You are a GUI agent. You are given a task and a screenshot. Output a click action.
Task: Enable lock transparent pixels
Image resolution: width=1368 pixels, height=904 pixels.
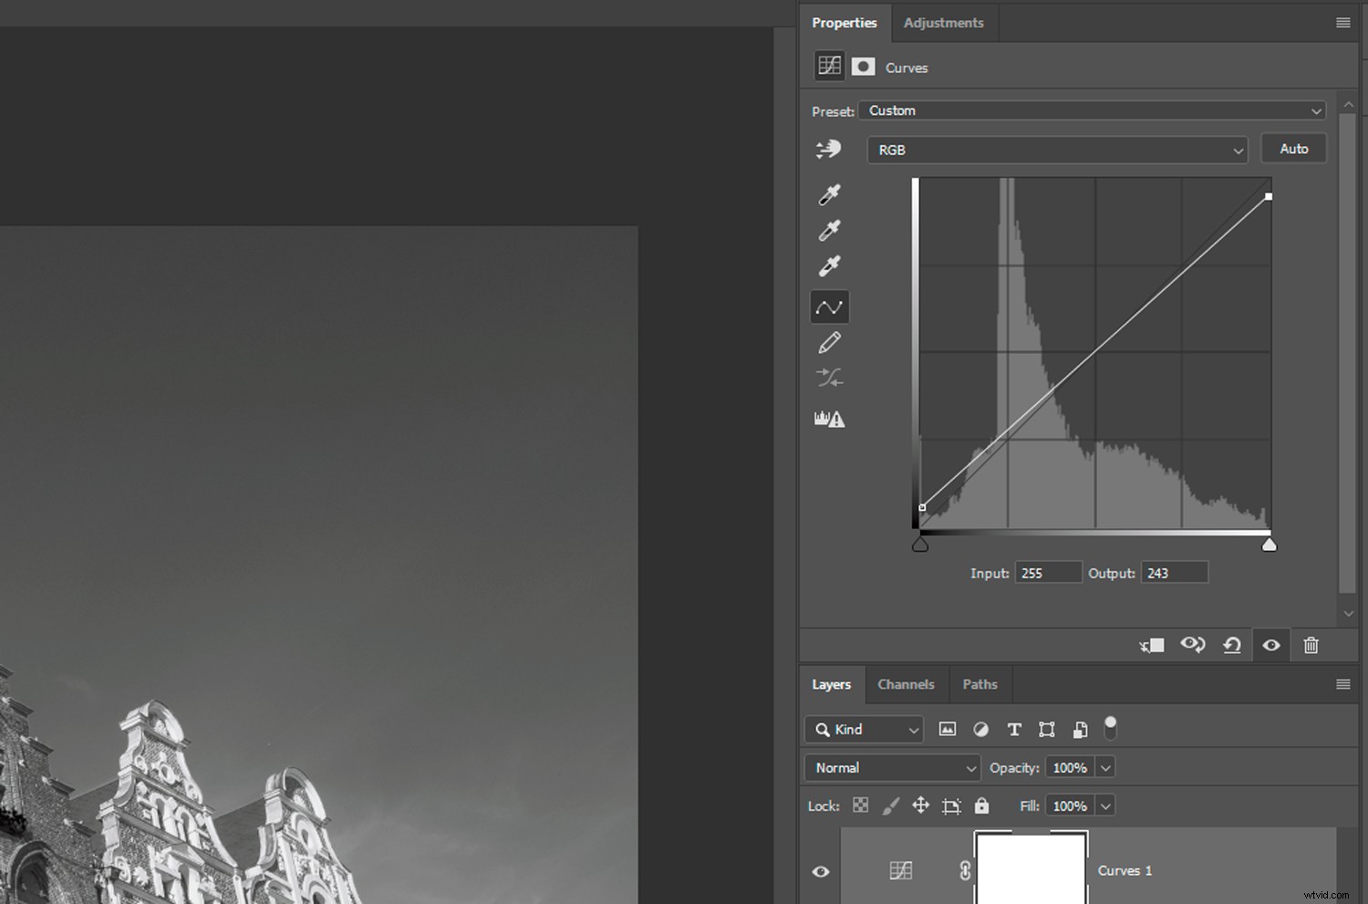[860, 805]
